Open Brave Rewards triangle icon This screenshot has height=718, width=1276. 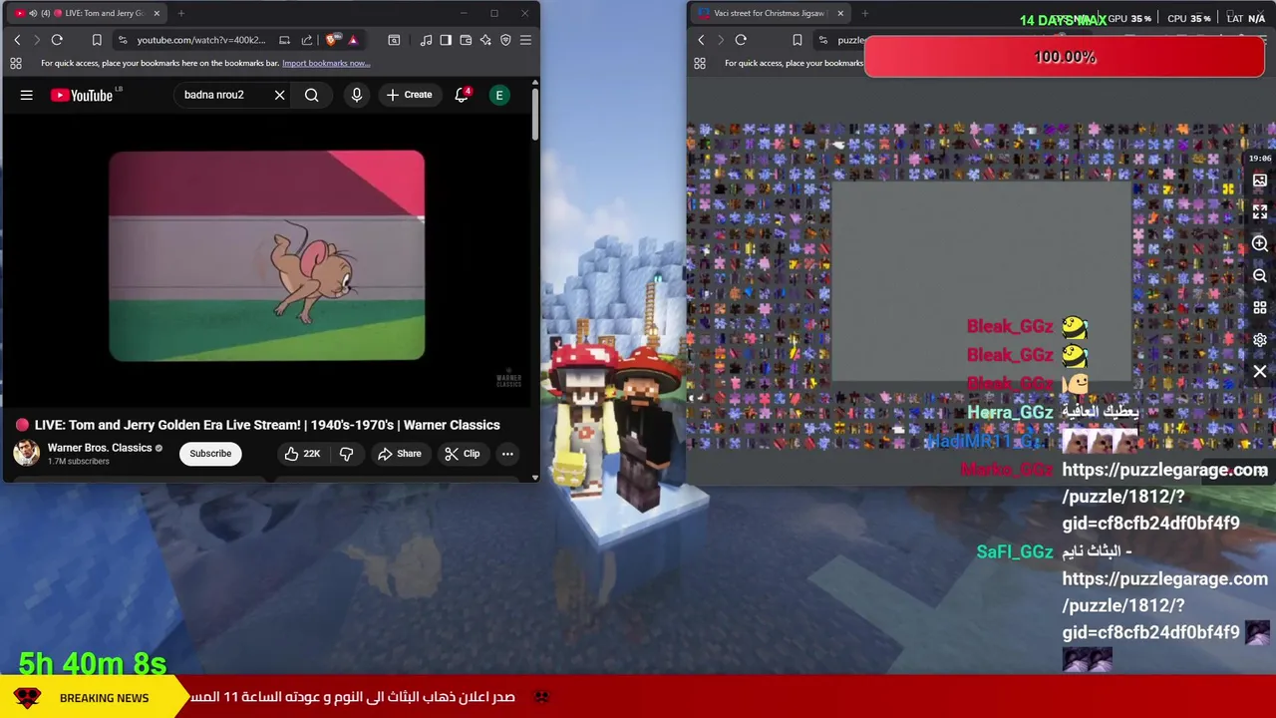[353, 40]
